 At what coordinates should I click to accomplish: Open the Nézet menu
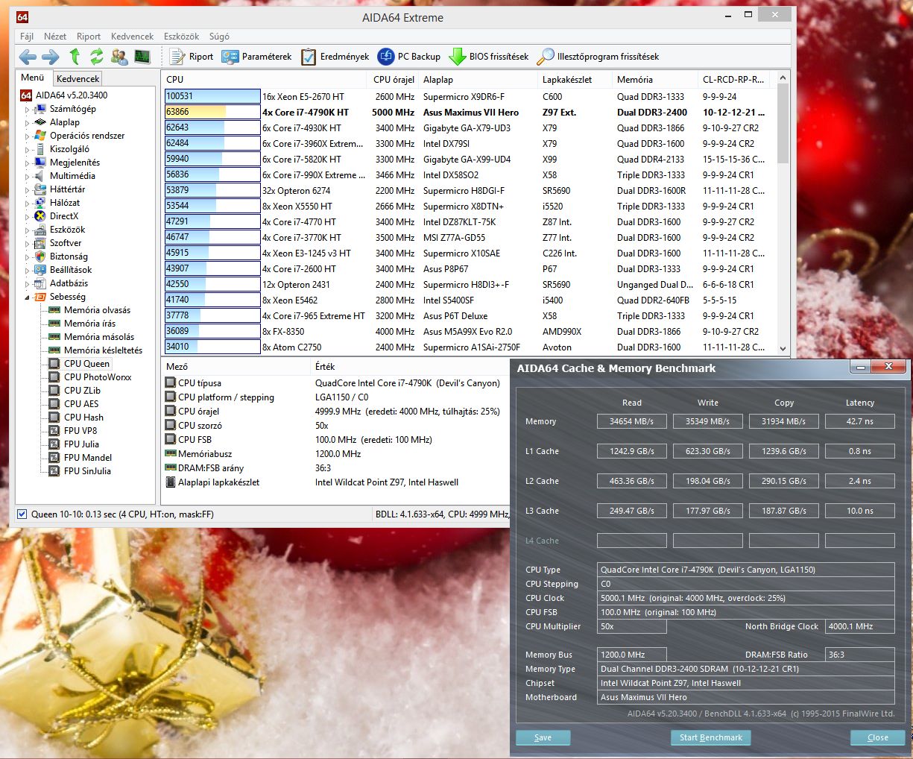[x=55, y=37]
